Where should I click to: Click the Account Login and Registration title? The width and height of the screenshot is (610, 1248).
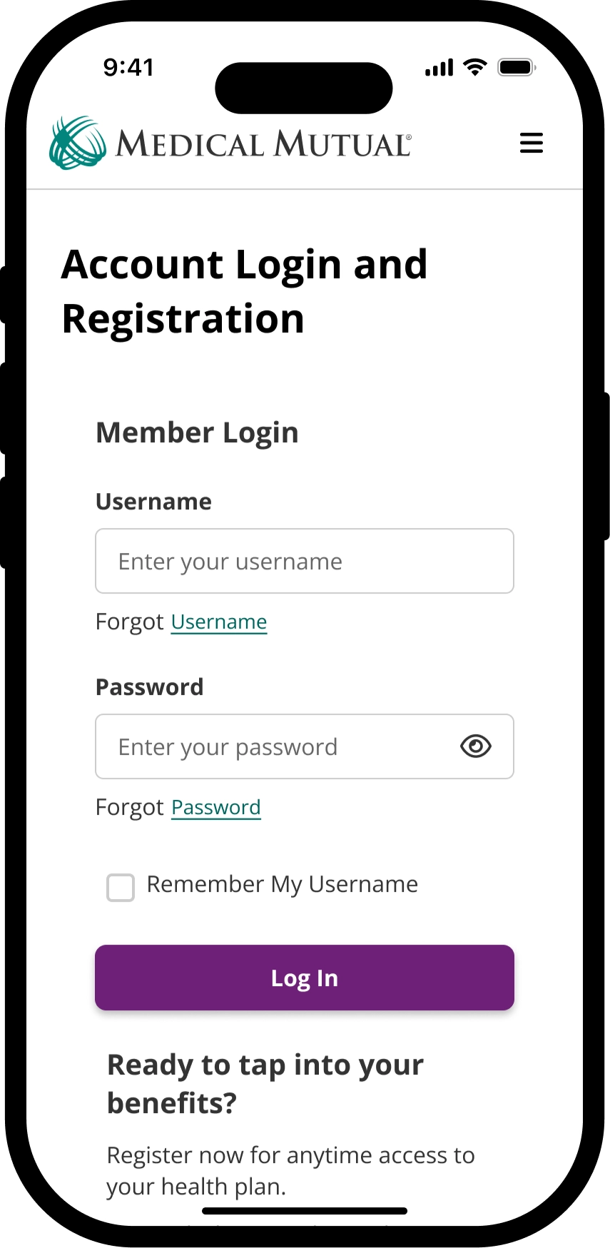pyautogui.click(x=244, y=291)
